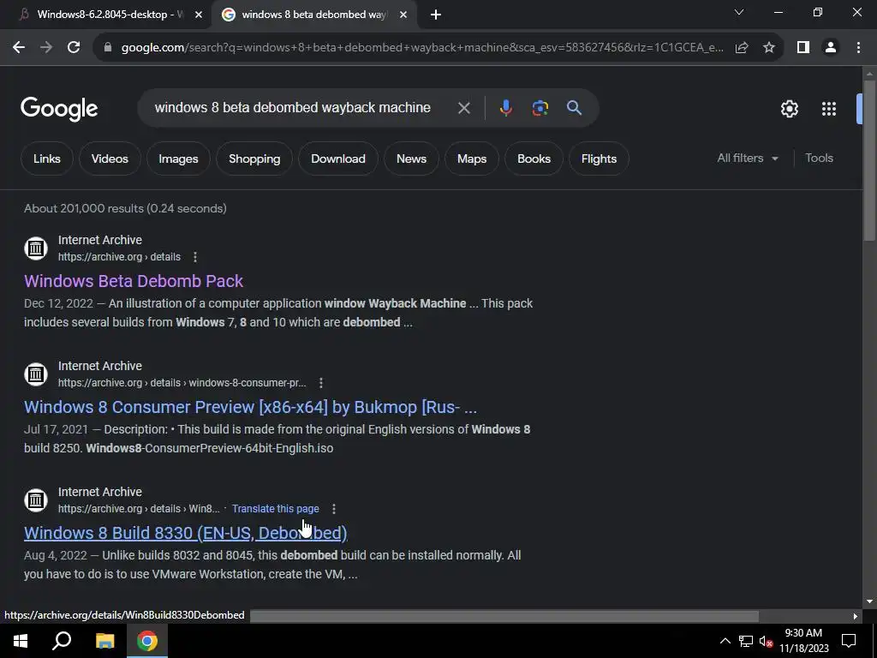Close the windows 8 beta debombed Google tab
This screenshot has width=877, height=658.
pyautogui.click(x=403, y=15)
